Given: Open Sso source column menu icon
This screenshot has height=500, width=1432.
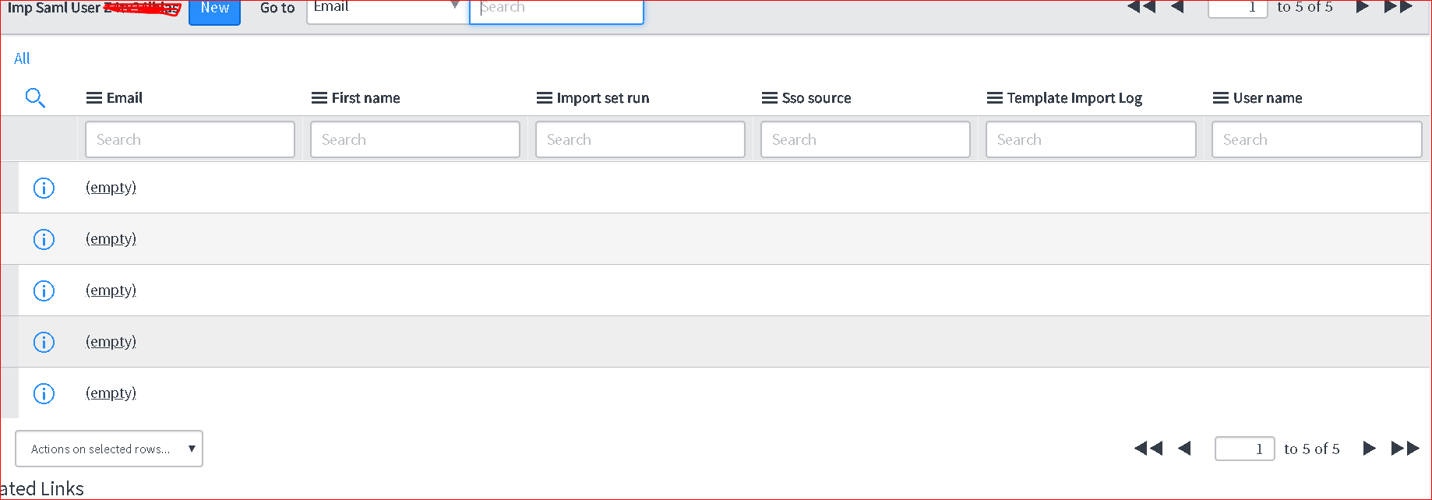Looking at the screenshot, I should point(770,98).
